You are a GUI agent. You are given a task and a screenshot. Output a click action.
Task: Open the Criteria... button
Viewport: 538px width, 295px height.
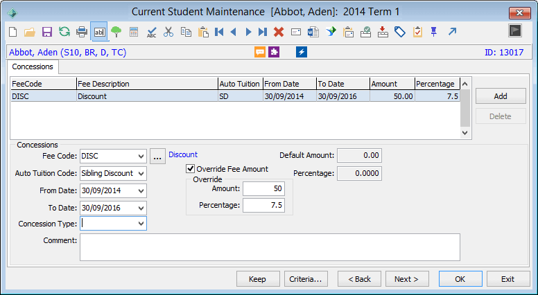(x=306, y=279)
